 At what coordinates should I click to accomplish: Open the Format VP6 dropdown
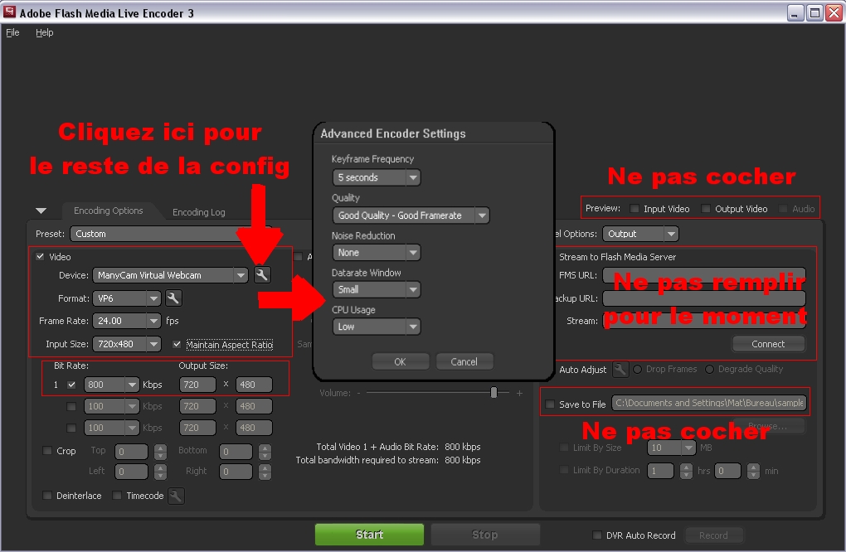tap(127, 298)
